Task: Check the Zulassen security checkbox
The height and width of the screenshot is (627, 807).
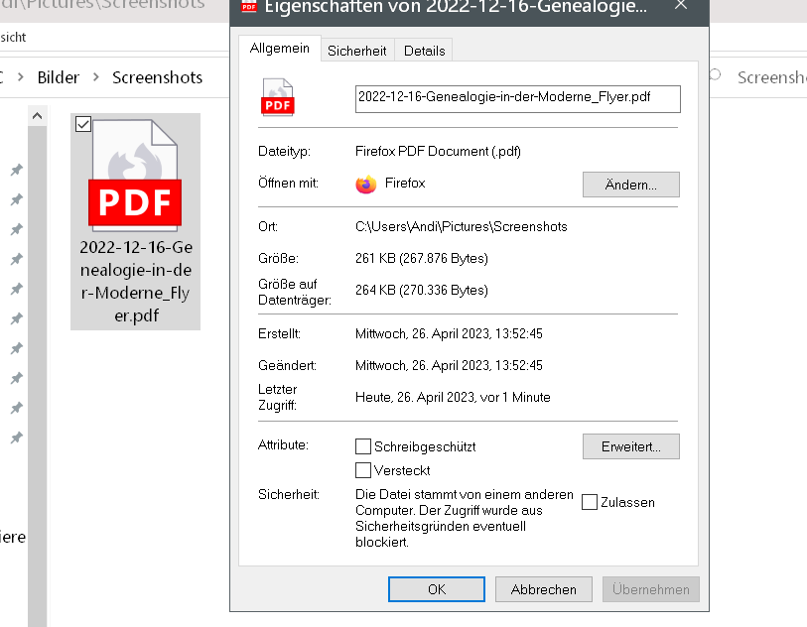Action: (590, 502)
